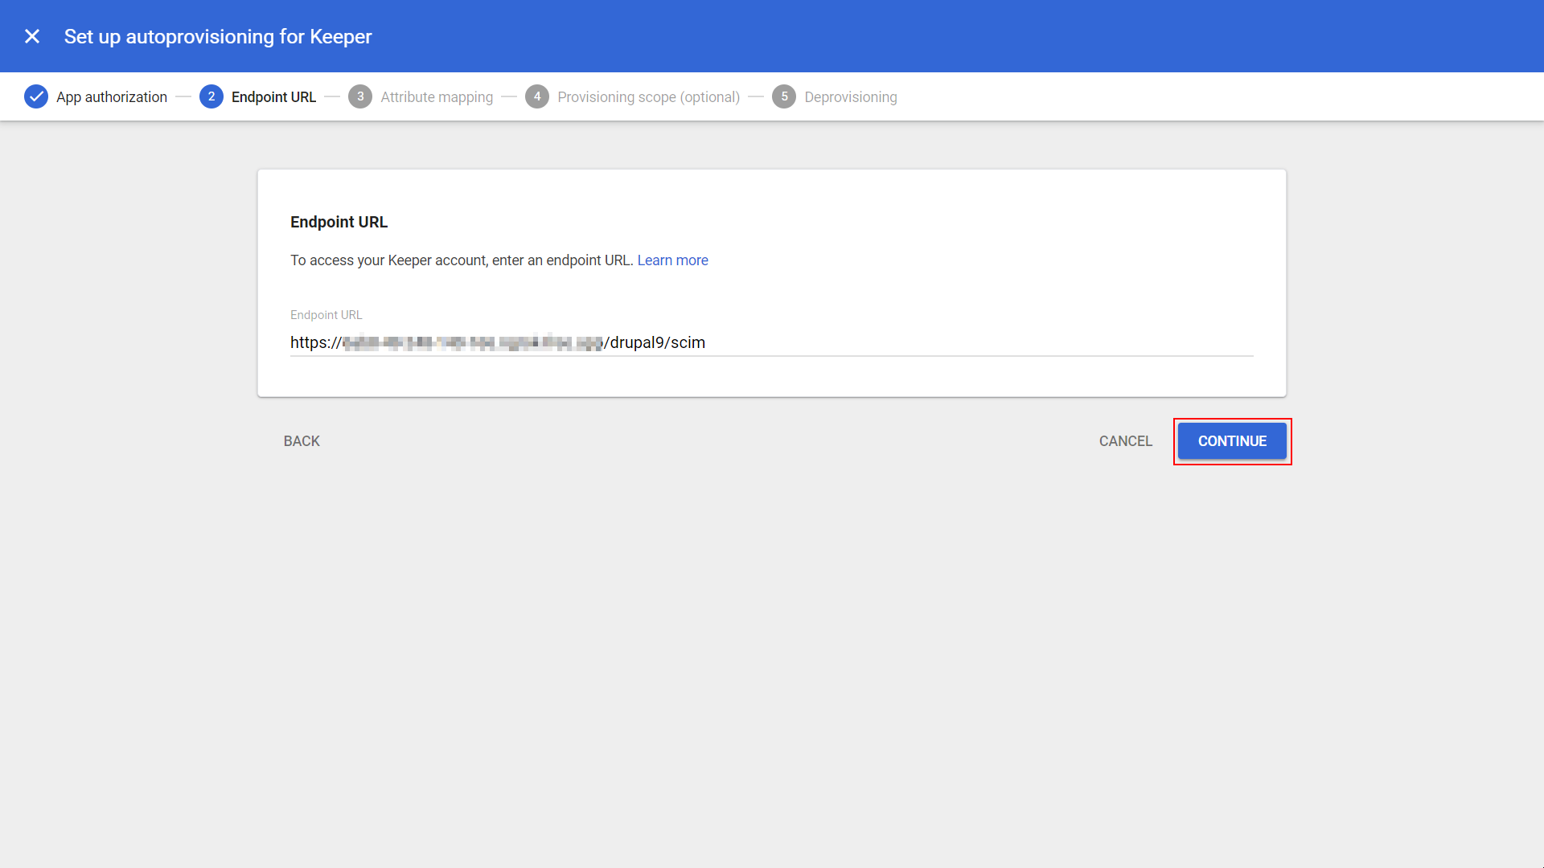Open the Learn more link
Screen dimensions: 1544x868
(672, 260)
